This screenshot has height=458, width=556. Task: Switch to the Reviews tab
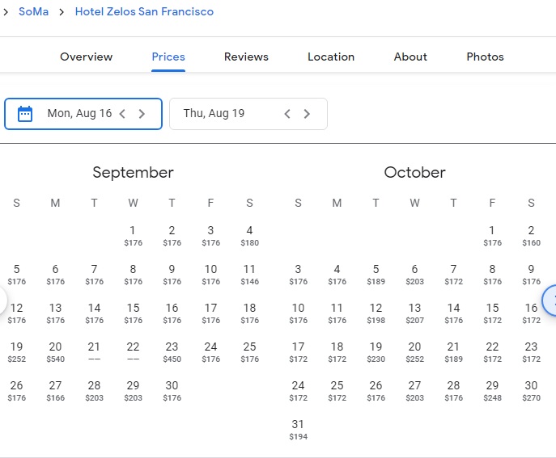[246, 57]
